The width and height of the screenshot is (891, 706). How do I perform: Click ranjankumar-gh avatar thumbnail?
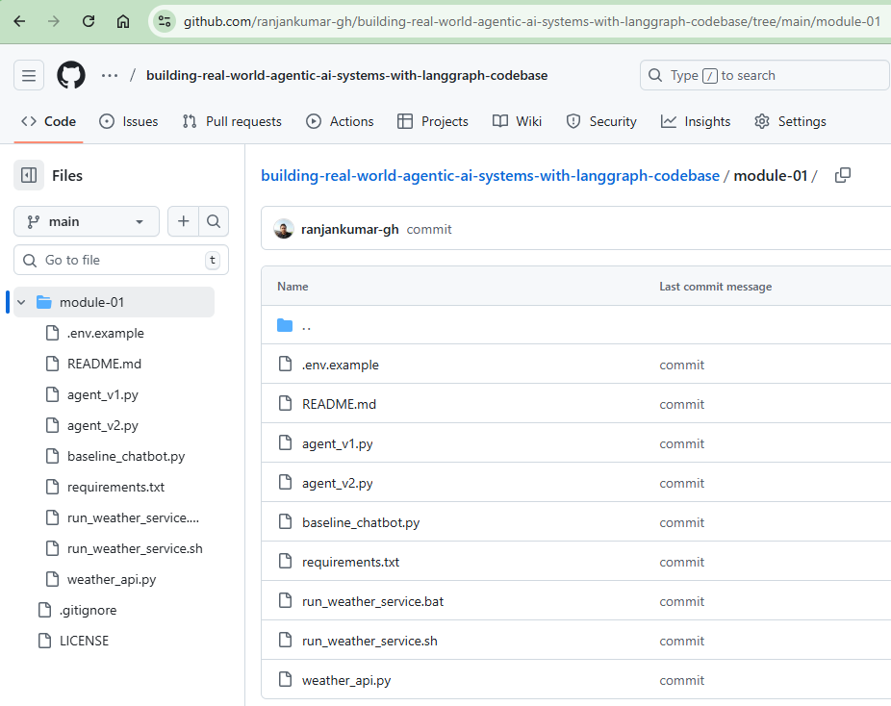[x=283, y=229]
